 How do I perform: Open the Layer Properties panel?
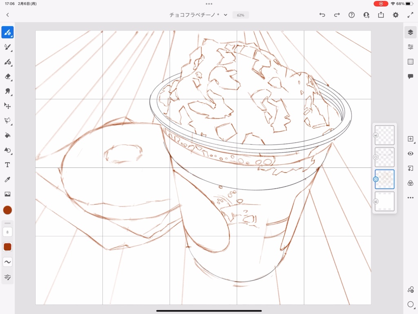pyautogui.click(x=410, y=47)
